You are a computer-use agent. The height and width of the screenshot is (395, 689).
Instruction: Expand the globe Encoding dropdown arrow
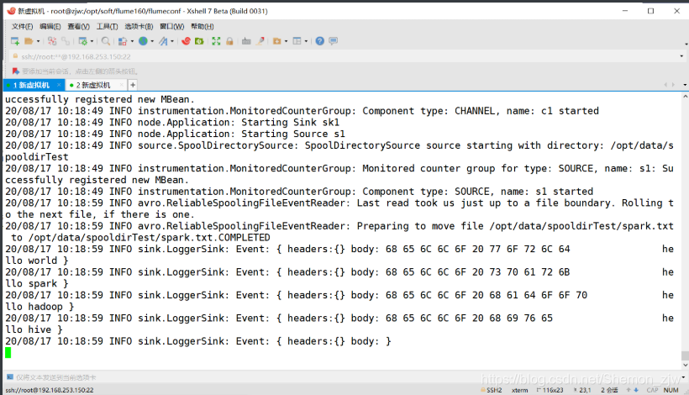[152, 41]
